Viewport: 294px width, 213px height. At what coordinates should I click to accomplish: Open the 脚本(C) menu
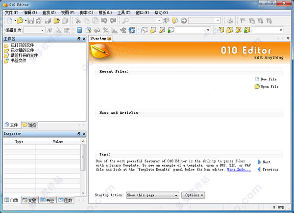86,13
